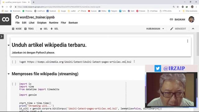This screenshot has height=112, width=199.
Task: Collapse the 'Memproses file wikipedia (streaming)' section
Action: pyautogui.click(x=8, y=74)
